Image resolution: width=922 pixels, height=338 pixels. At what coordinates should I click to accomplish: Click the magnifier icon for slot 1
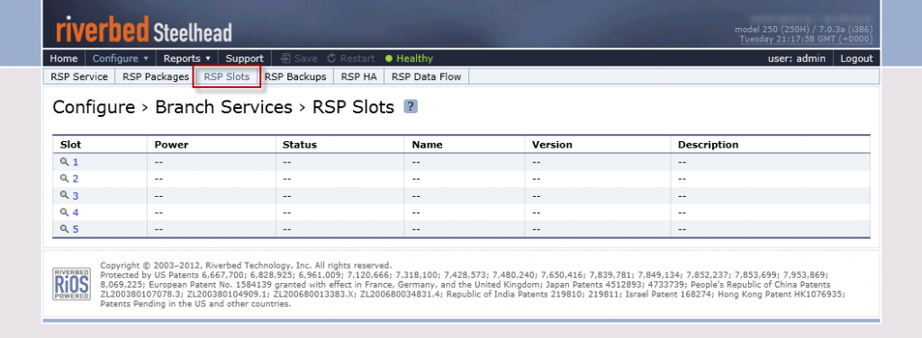tap(65, 162)
